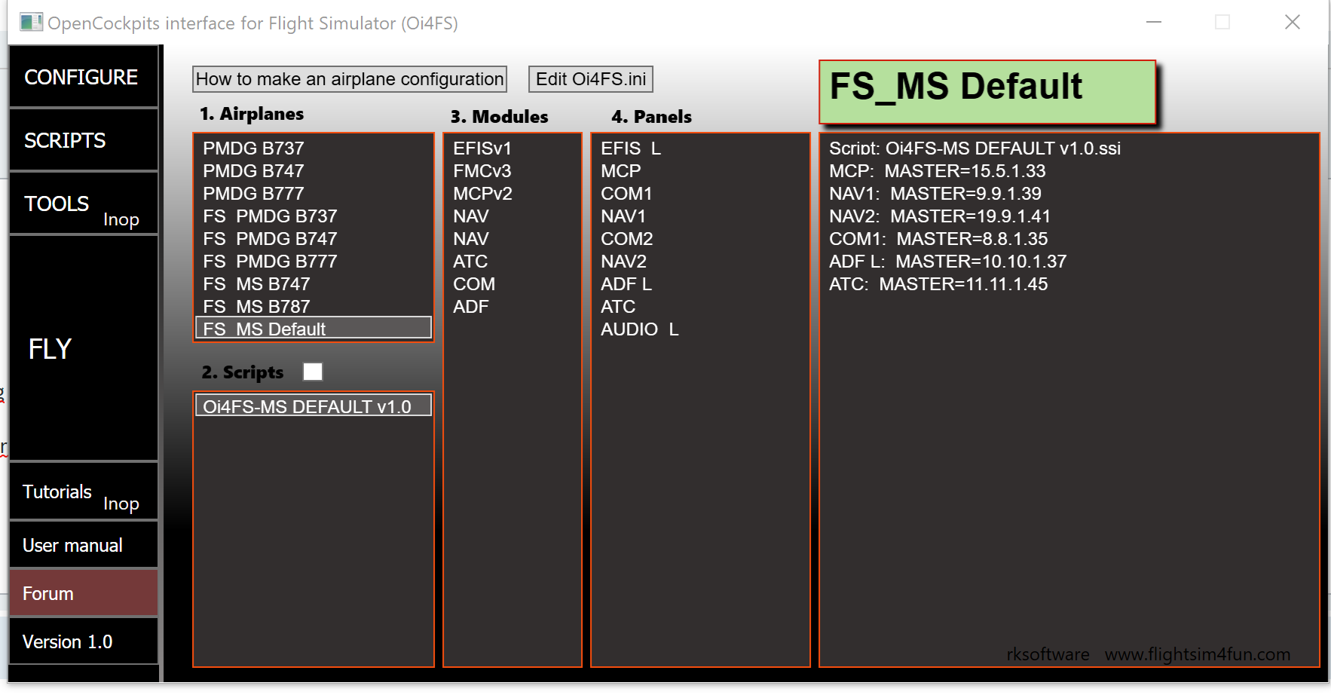Click the Edit Oi4FS.ini button
This screenshot has height=698, width=1331.
pos(590,79)
